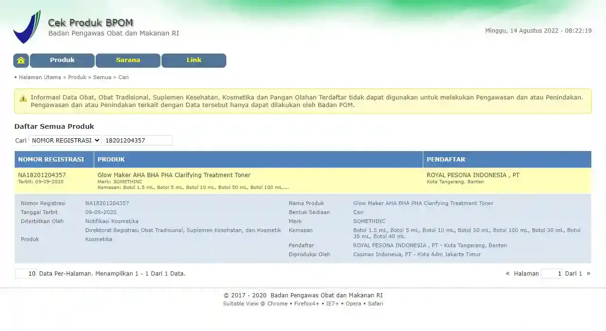This screenshot has width=606, height=331.
Task: Click the truncated Kemasan line in result row
Action: (193, 188)
